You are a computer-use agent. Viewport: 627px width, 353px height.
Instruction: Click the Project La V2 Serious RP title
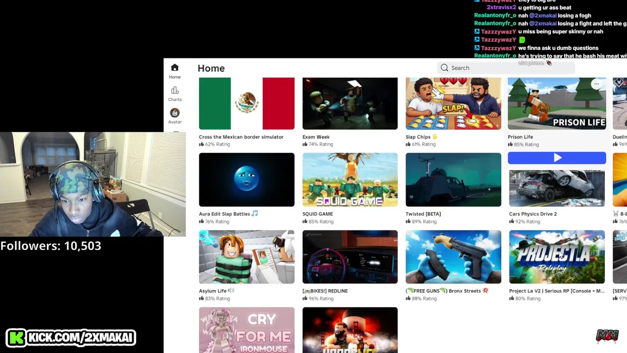(556, 291)
